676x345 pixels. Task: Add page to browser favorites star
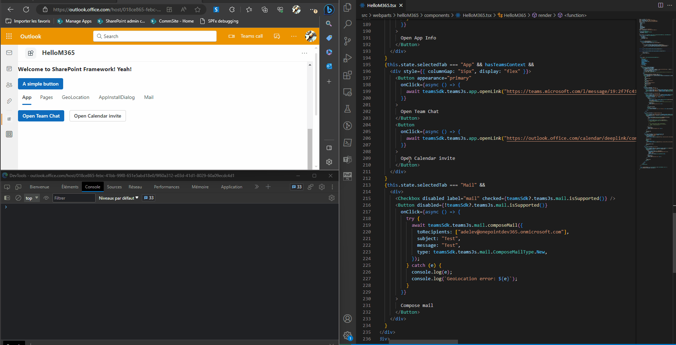point(198,10)
